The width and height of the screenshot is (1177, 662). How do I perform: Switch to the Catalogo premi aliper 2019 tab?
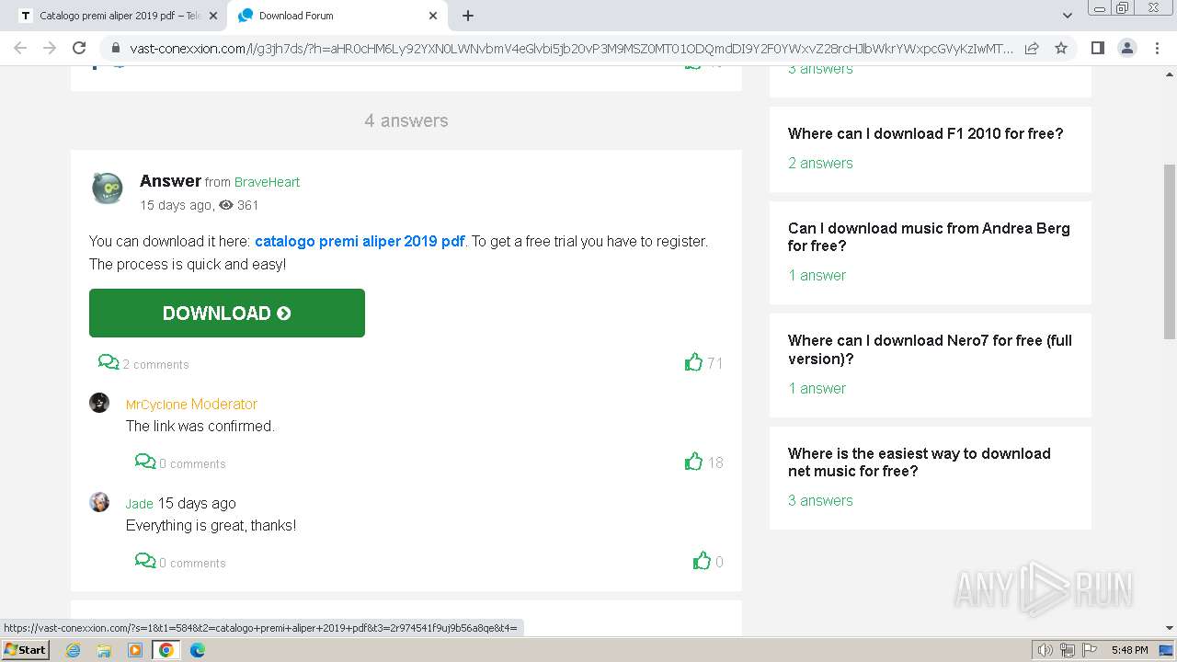click(x=113, y=16)
